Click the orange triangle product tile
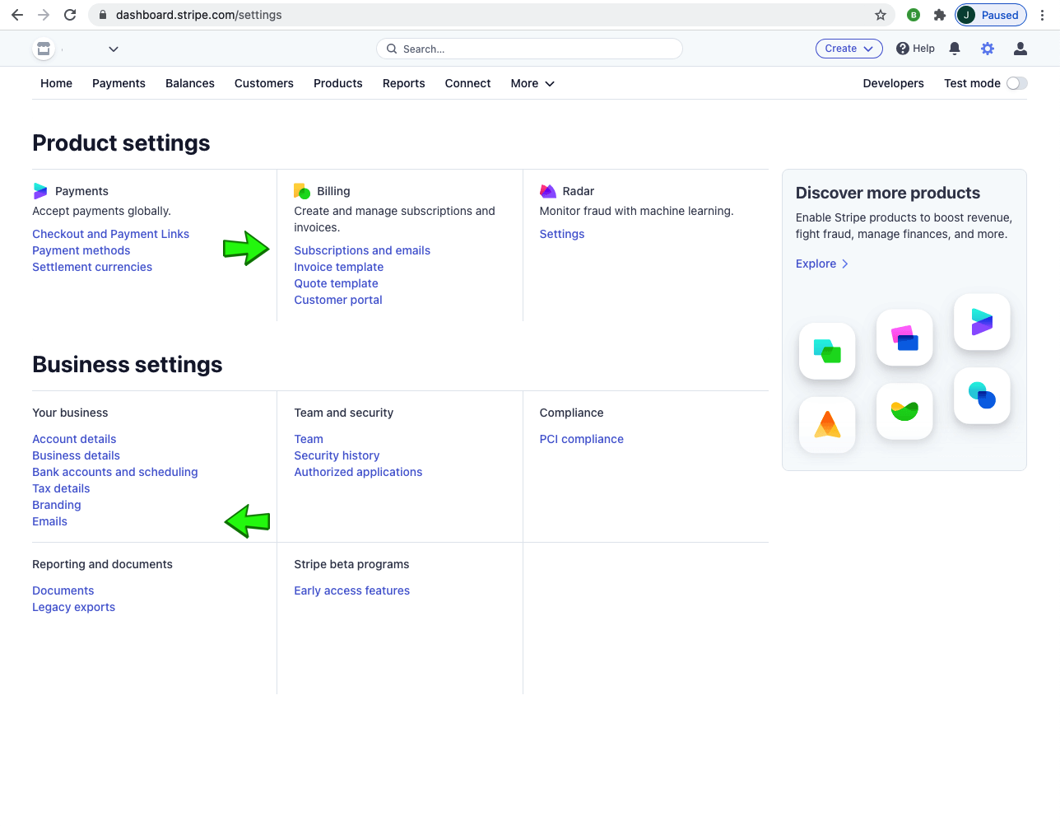Viewport: 1060px width, 826px height. 827,425
